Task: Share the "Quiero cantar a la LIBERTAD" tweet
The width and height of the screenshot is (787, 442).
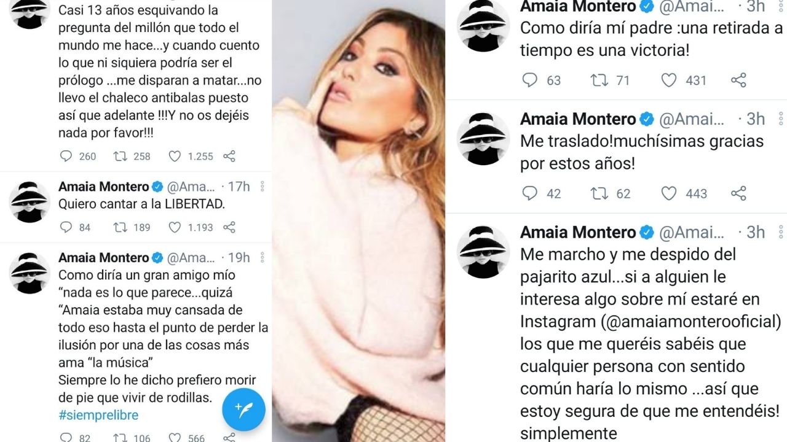Action: click(229, 227)
